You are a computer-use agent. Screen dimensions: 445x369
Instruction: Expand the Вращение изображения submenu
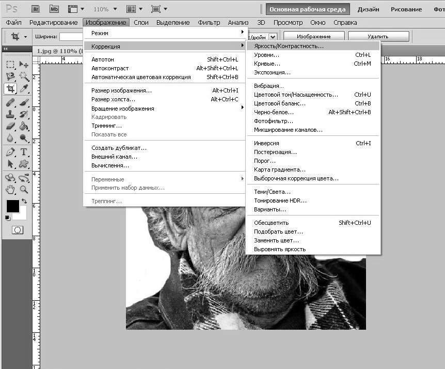coord(164,108)
